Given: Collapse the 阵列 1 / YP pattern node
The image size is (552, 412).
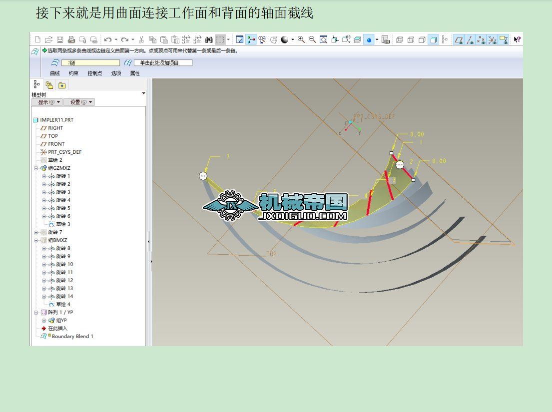Looking at the screenshot, I should (x=36, y=313).
